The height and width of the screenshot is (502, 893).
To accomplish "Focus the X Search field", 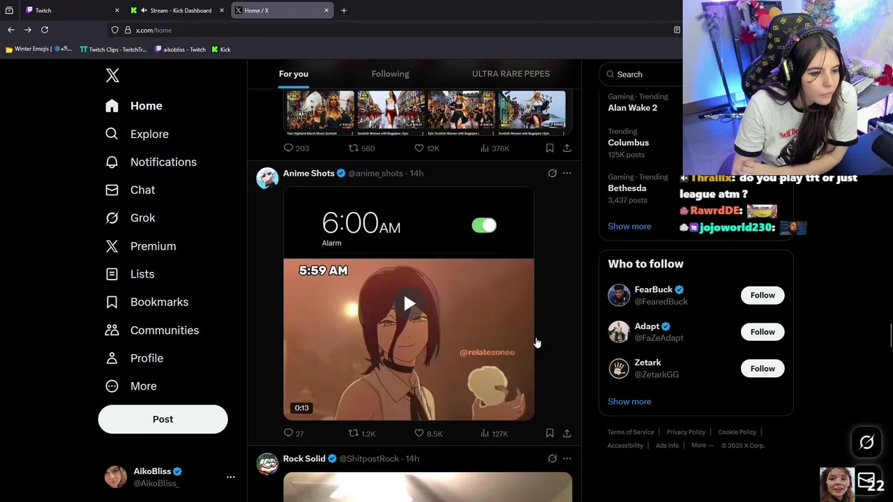I will click(x=642, y=75).
